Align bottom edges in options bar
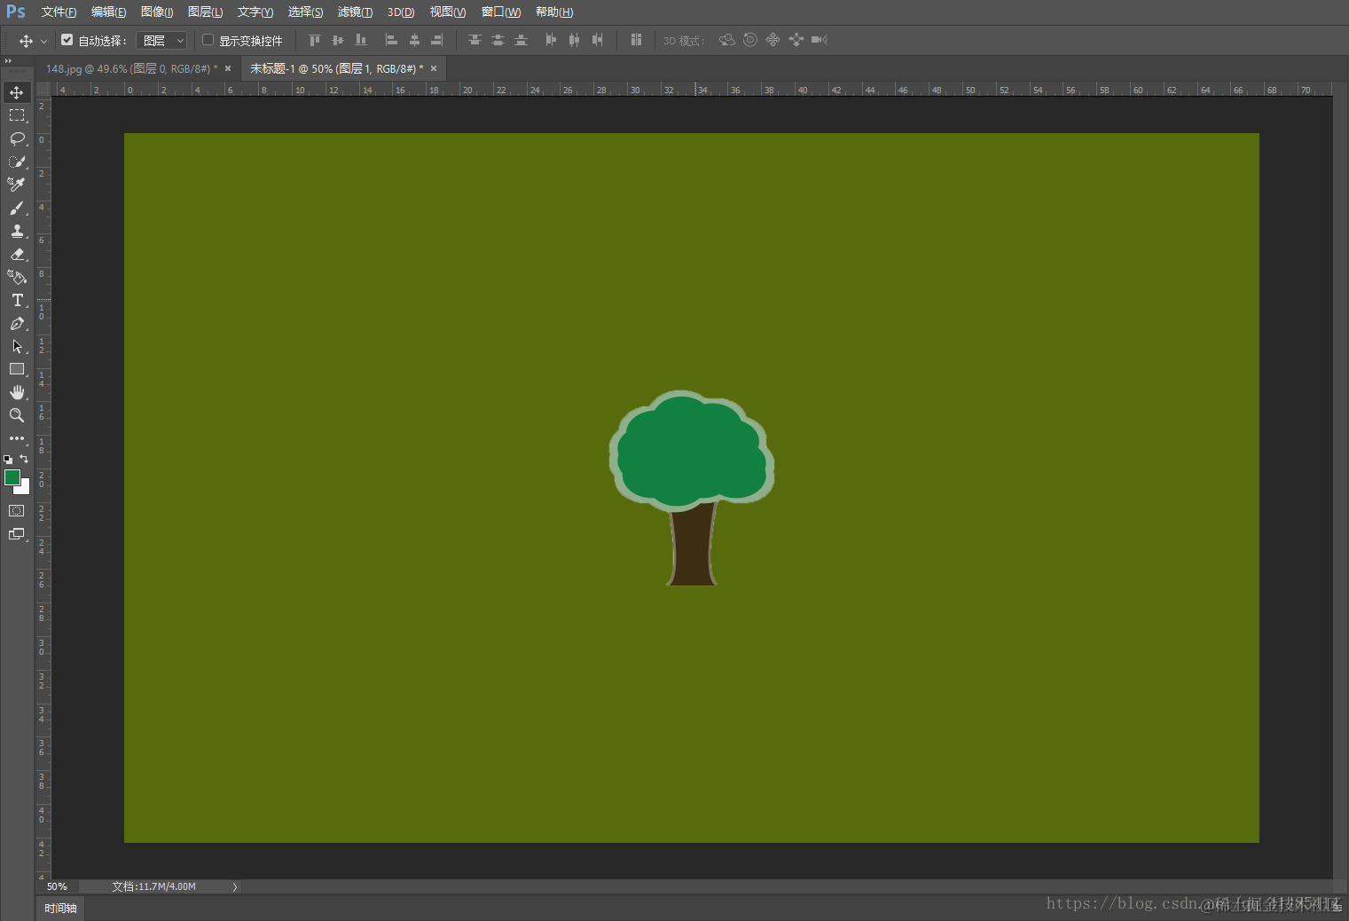The width and height of the screenshot is (1349, 921). [x=360, y=40]
